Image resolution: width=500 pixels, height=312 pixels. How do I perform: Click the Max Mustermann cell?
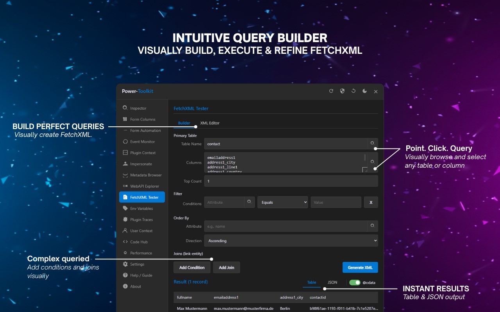(x=193, y=308)
